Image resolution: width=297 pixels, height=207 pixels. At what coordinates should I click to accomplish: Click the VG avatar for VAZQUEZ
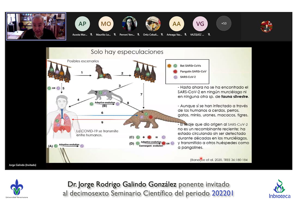pos(200,24)
